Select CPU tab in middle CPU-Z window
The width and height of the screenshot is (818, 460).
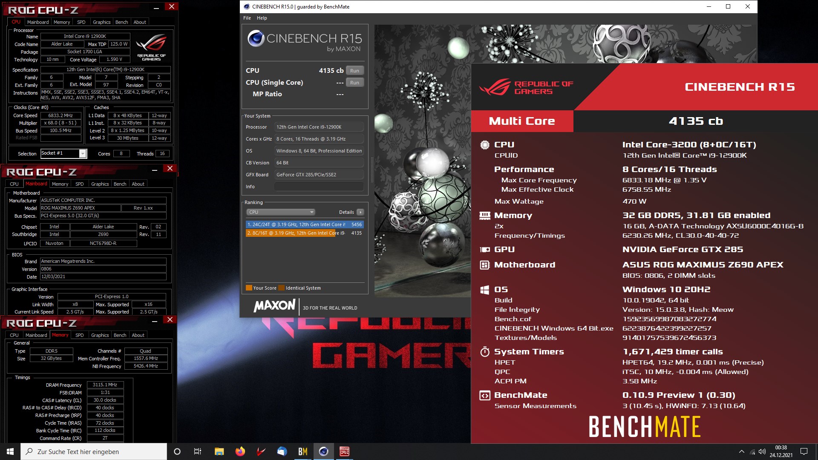click(14, 184)
